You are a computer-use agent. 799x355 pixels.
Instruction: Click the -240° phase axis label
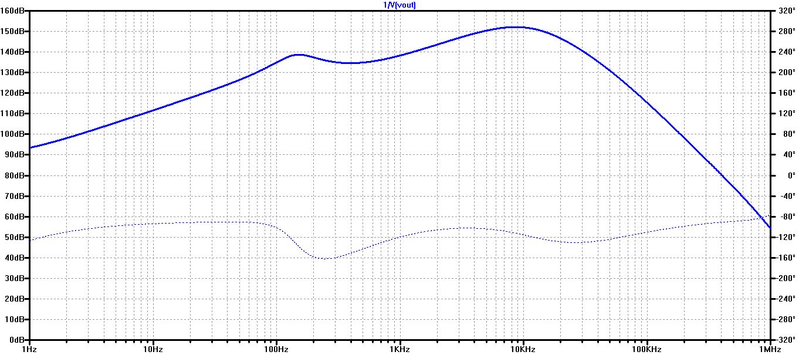coord(784,299)
